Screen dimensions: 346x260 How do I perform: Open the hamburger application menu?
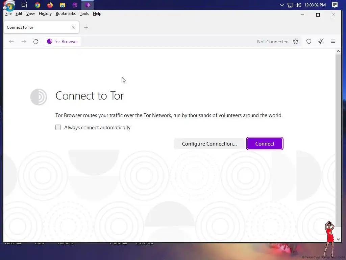click(x=333, y=41)
